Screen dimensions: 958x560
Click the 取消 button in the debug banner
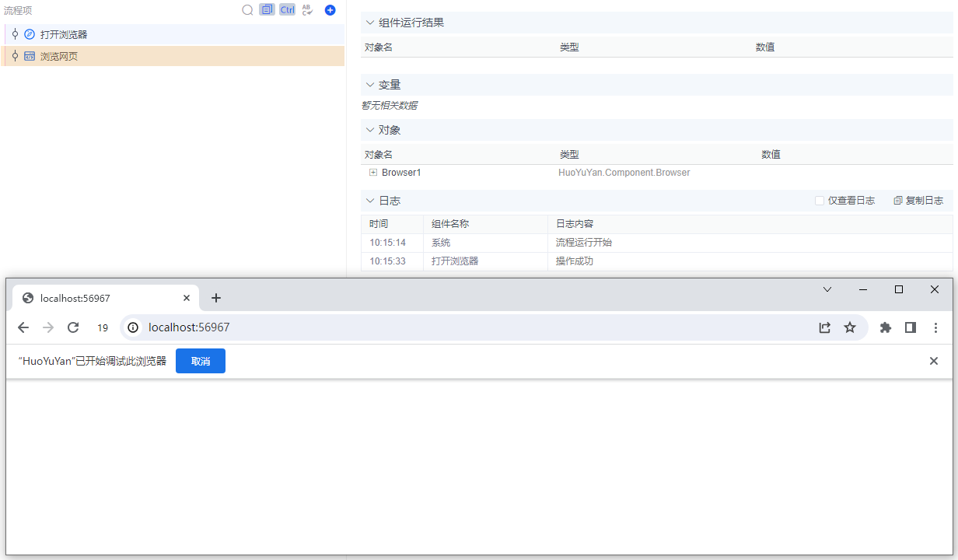point(200,361)
